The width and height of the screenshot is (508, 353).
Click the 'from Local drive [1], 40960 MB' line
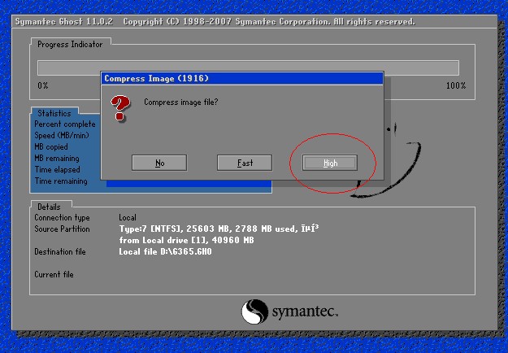[187, 240]
